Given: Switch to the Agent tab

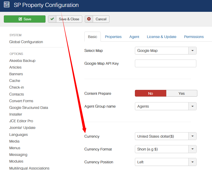Looking at the screenshot, I should coord(134,37).
